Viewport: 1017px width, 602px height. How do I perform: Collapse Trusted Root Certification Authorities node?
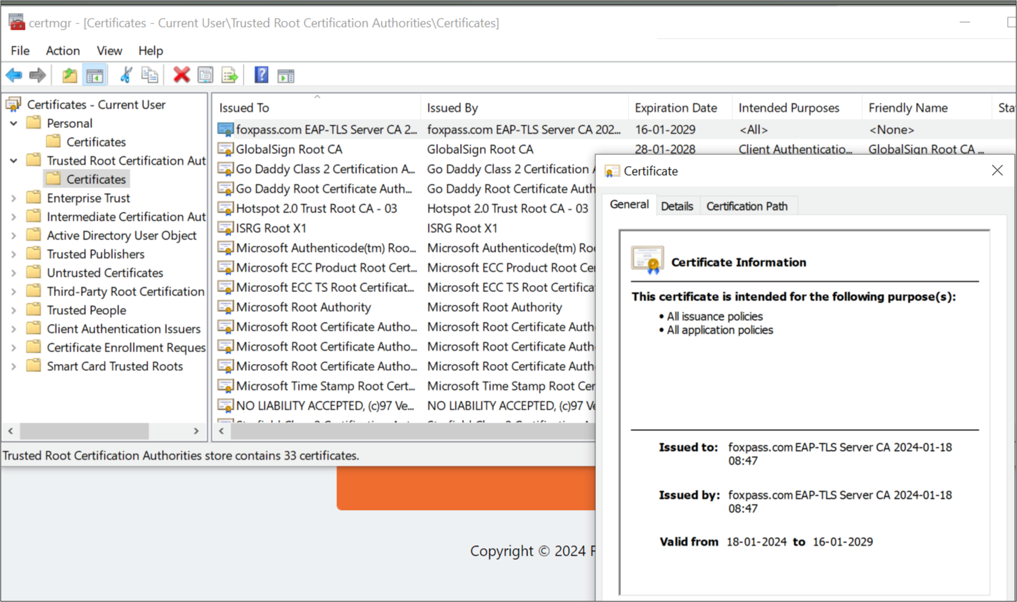point(14,160)
